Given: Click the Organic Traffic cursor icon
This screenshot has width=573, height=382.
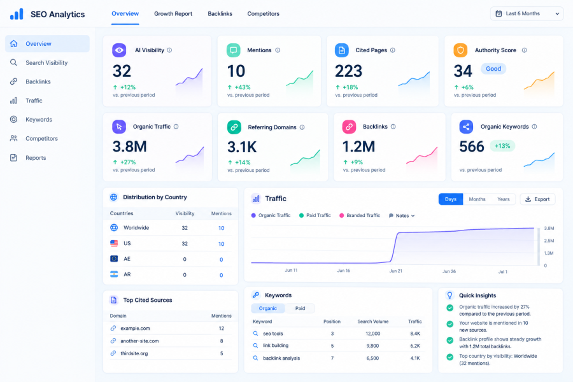Looking at the screenshot, I should click(x=119, y=127).
